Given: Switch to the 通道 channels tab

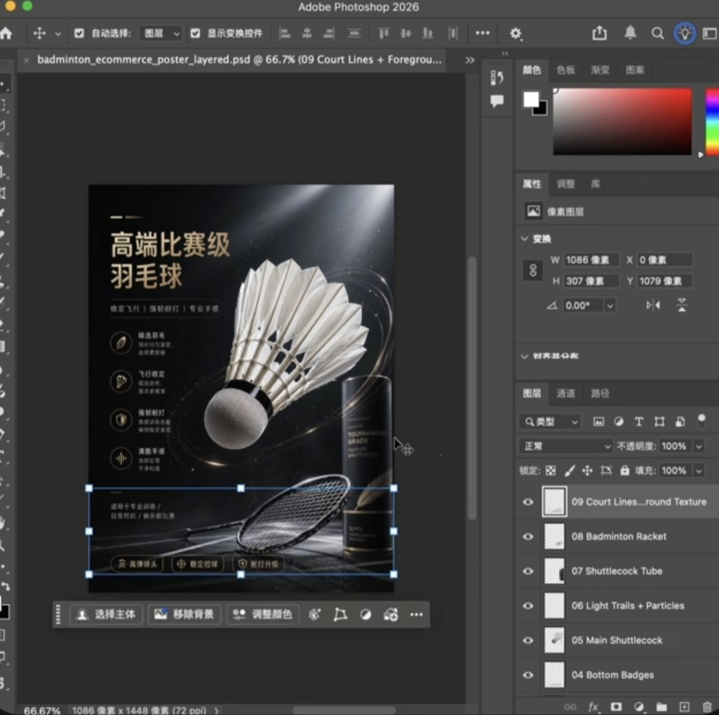Looking at the screenshot, I should [x=565, y=393].
